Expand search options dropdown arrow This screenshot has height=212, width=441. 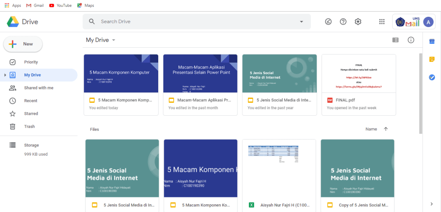click(x=301, y=22)
